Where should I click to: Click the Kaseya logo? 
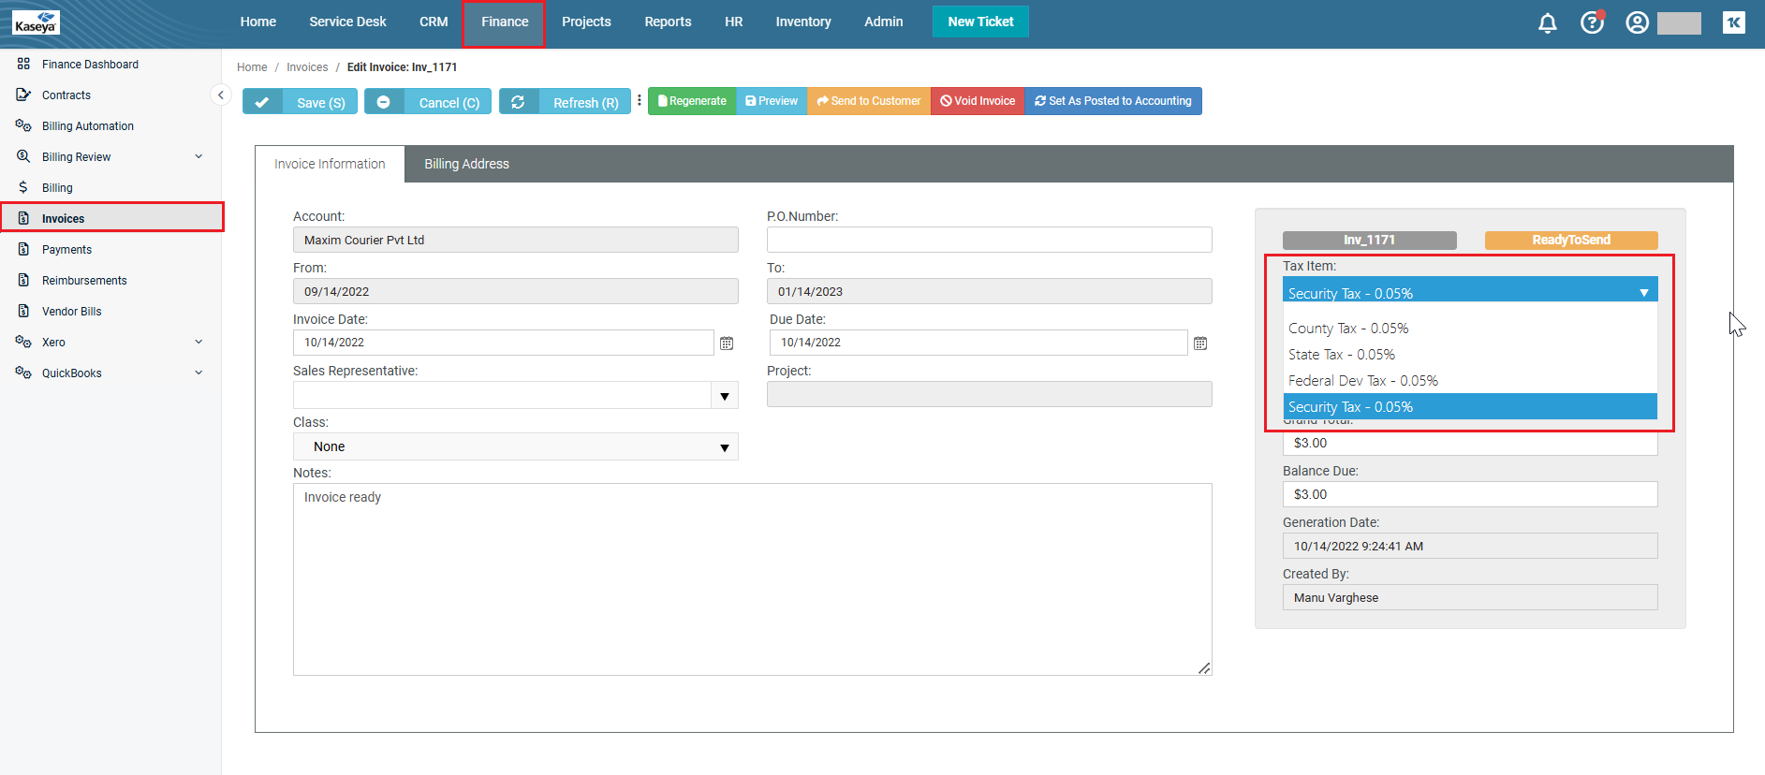(x=36, y=22)
